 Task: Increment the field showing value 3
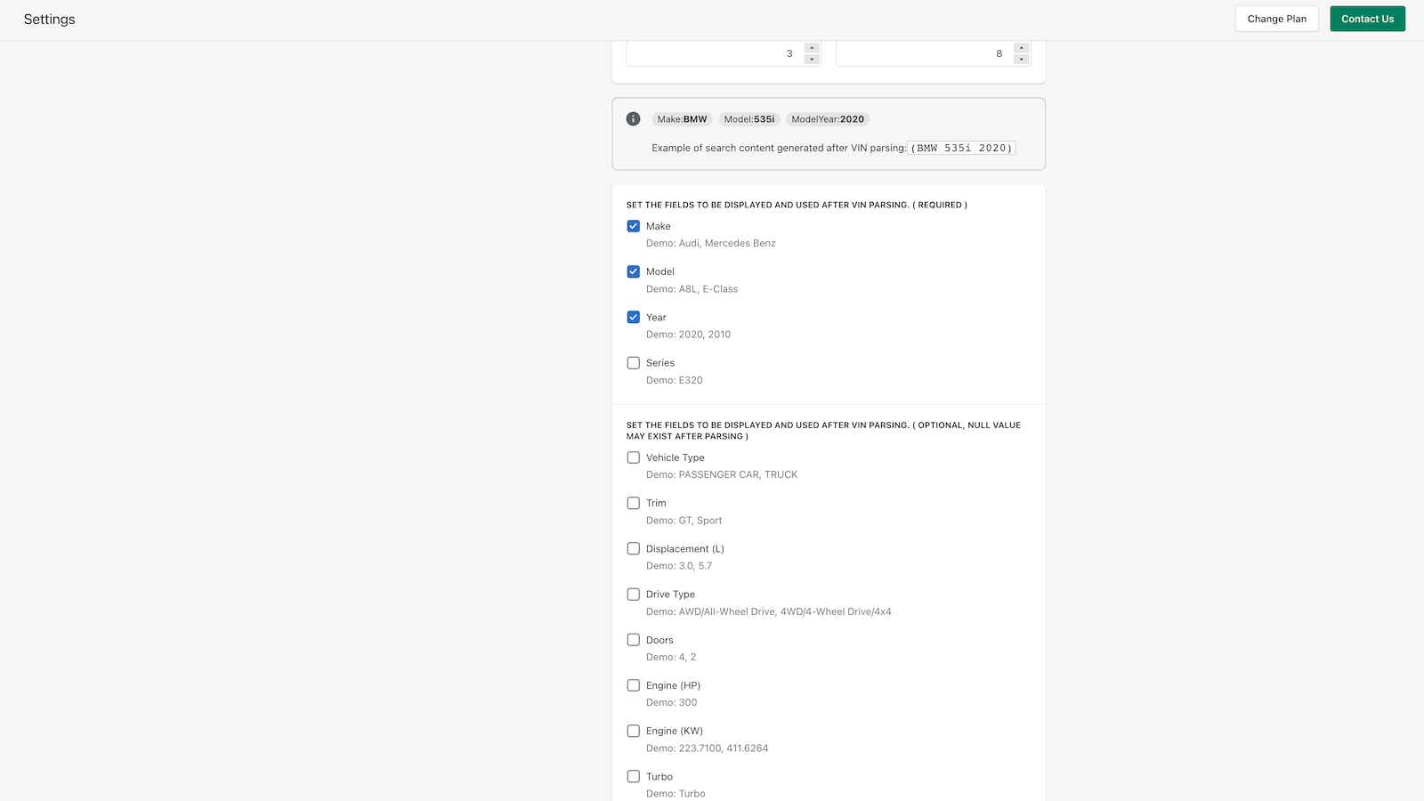pyautogui.click(x=812, y=48)
